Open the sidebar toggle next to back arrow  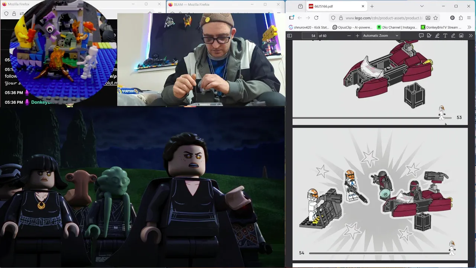292,18
